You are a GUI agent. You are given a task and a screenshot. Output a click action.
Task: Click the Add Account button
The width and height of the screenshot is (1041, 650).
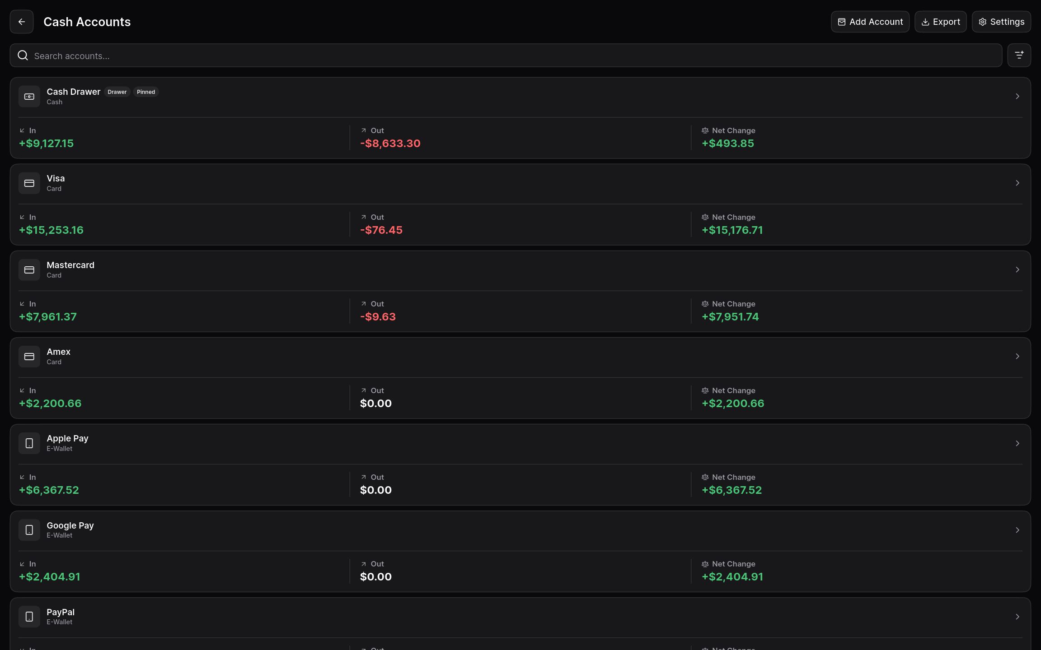870,22
